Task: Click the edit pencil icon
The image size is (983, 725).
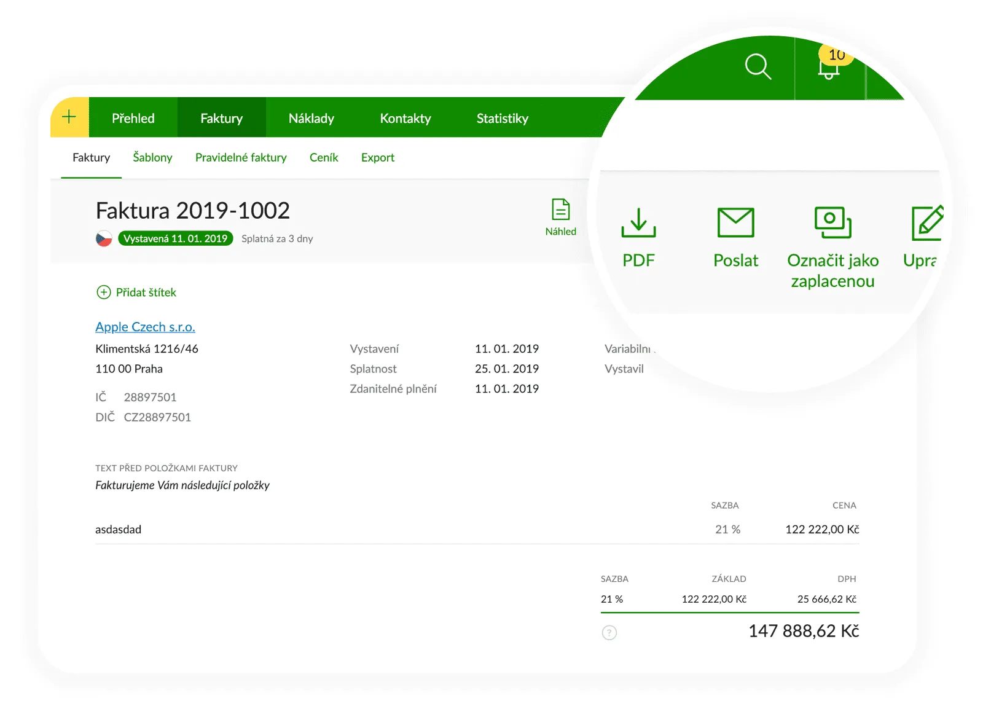Action: [x=926, y=224]
